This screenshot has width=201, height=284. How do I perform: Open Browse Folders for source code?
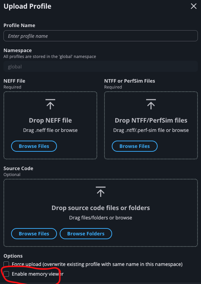86,234
